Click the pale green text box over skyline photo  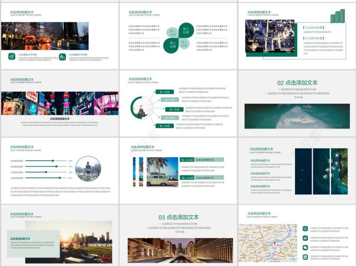click(x=33, y=243)
